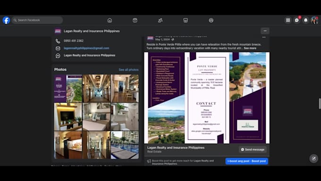The image size is (321, 181).
Task: Open the Video tab icon
Action: coord(135,20)
